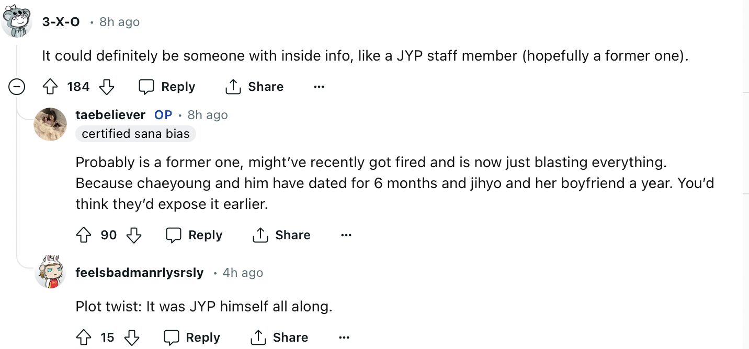Open more options on feelsbadmanrlysrsly's comment
The height and width of the screenshot is (349, 749).
(344, 338)
